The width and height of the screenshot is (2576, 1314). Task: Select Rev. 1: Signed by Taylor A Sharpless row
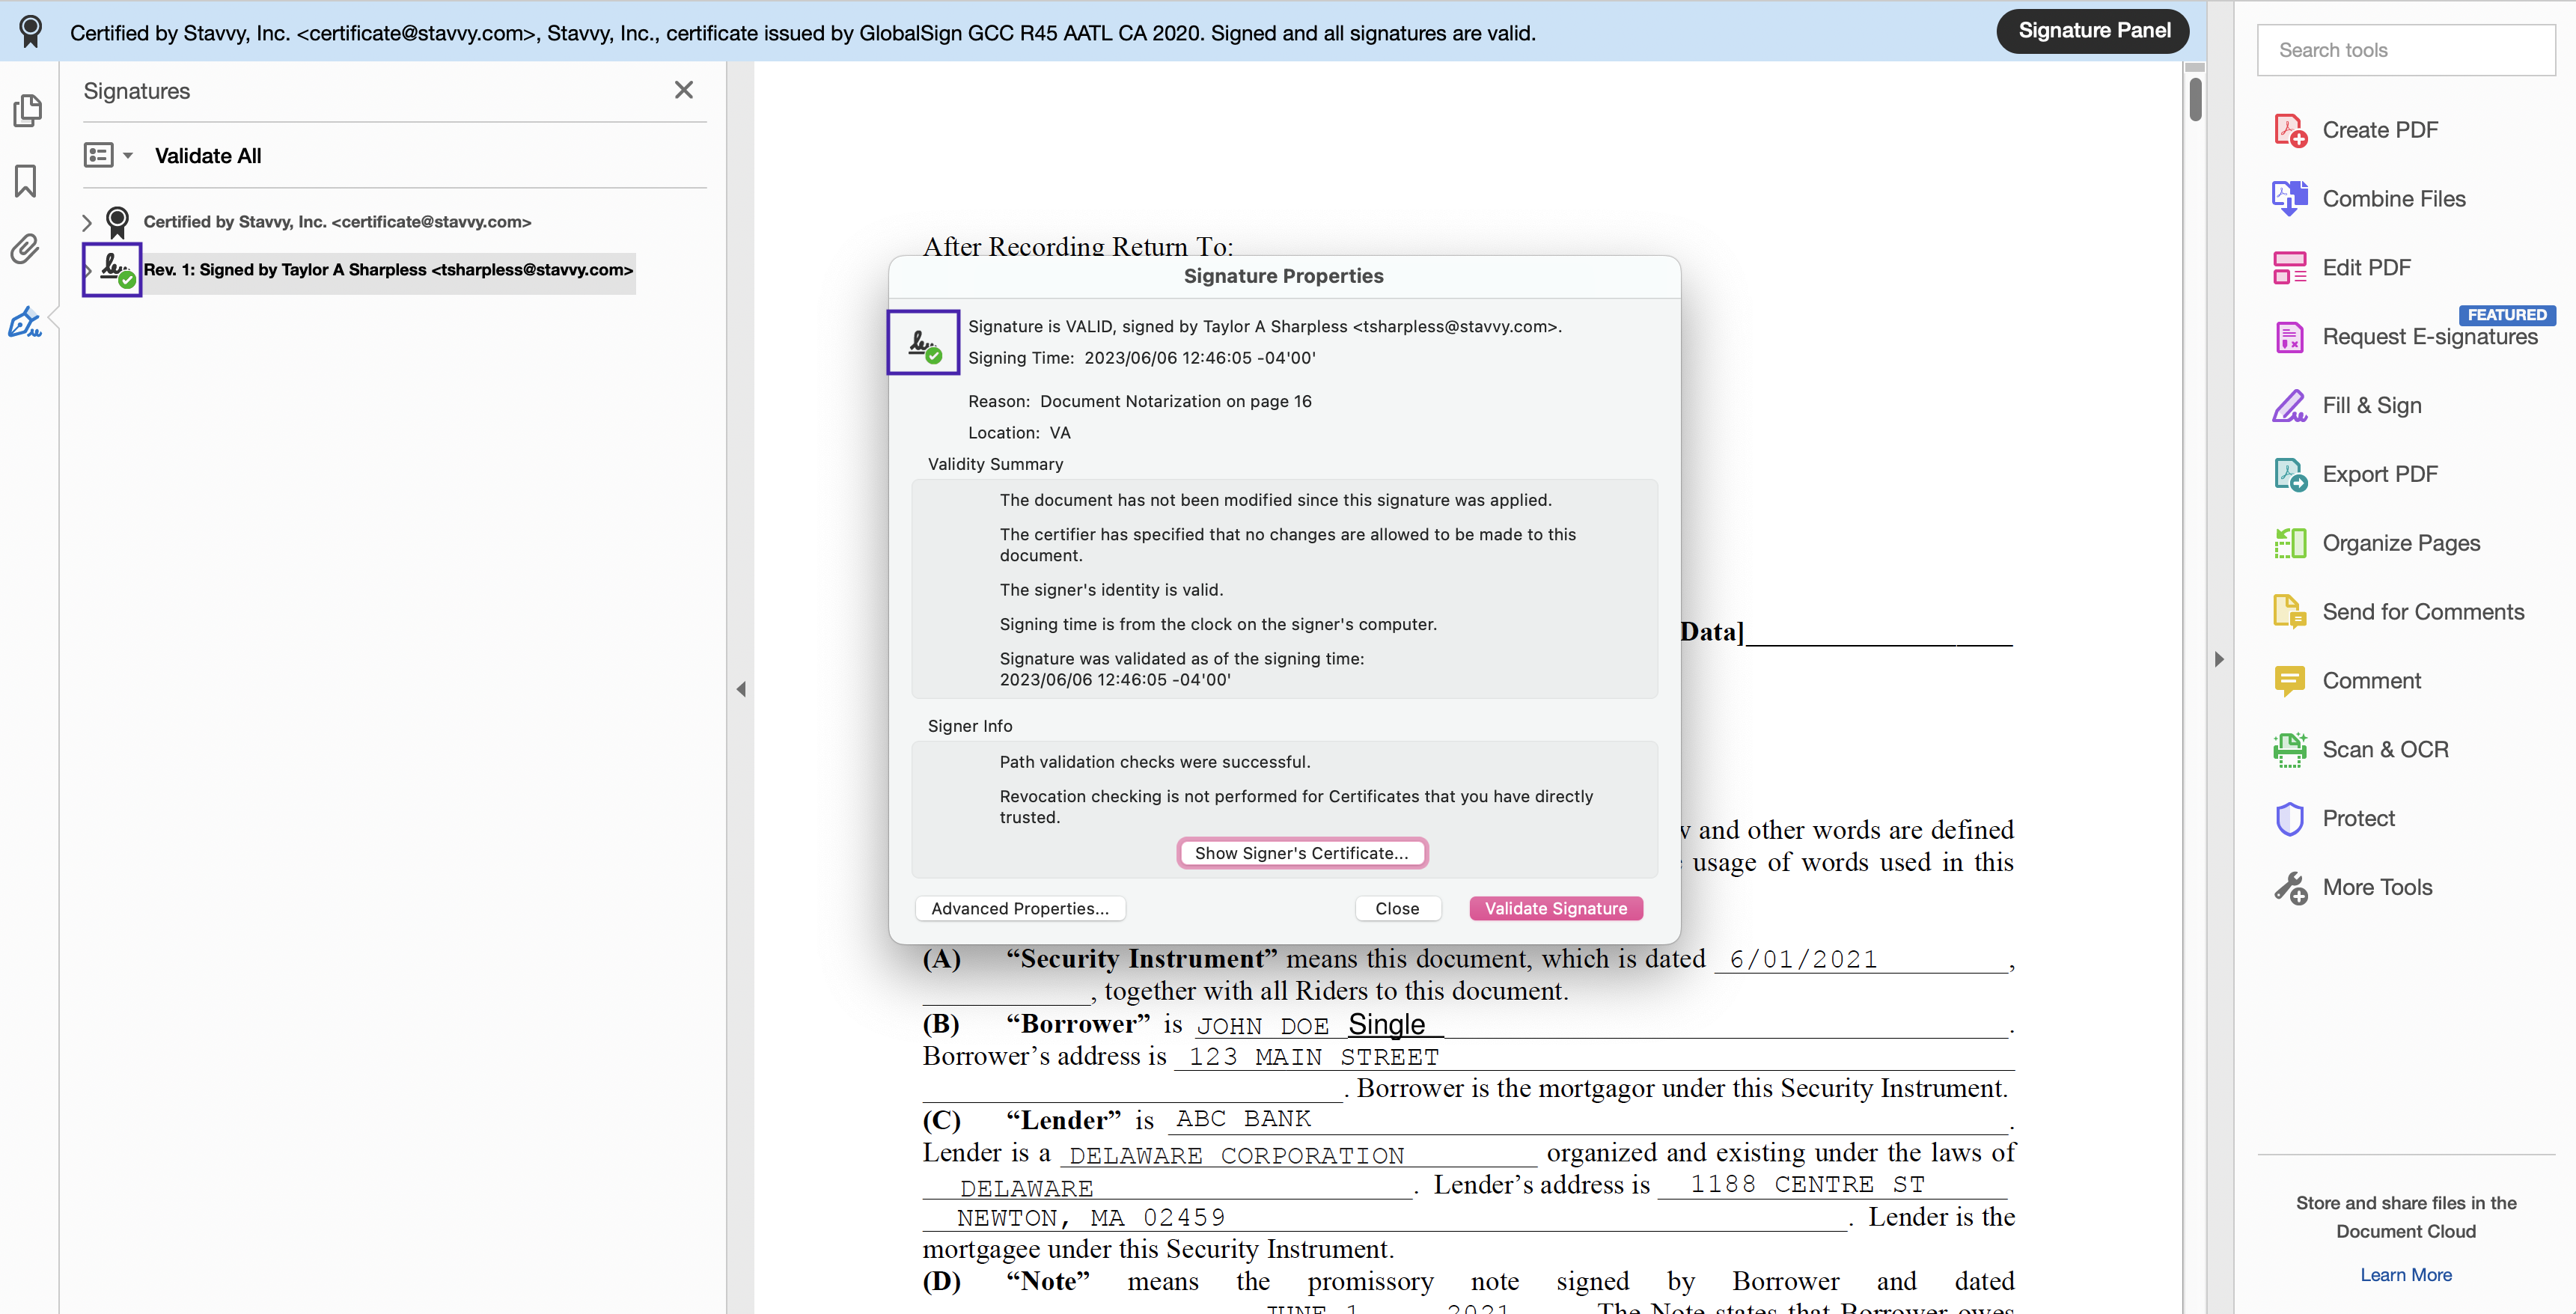click(x=388, y=270)
